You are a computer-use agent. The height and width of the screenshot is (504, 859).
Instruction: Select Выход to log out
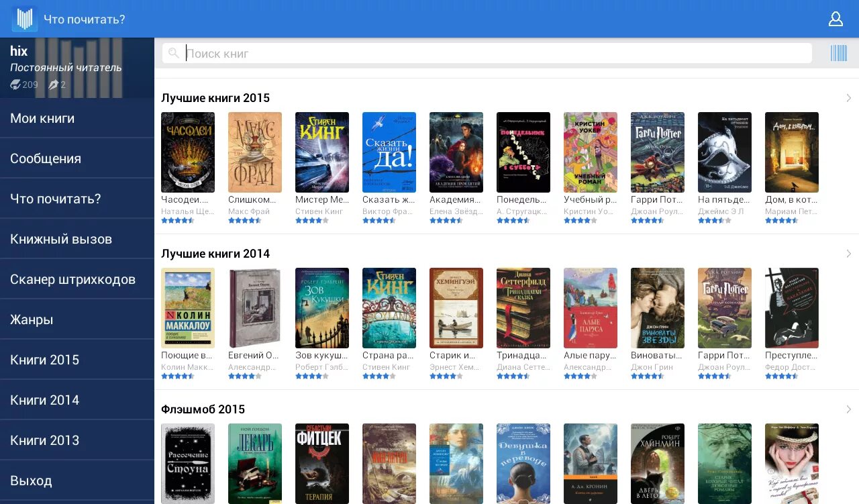[77, 481]
